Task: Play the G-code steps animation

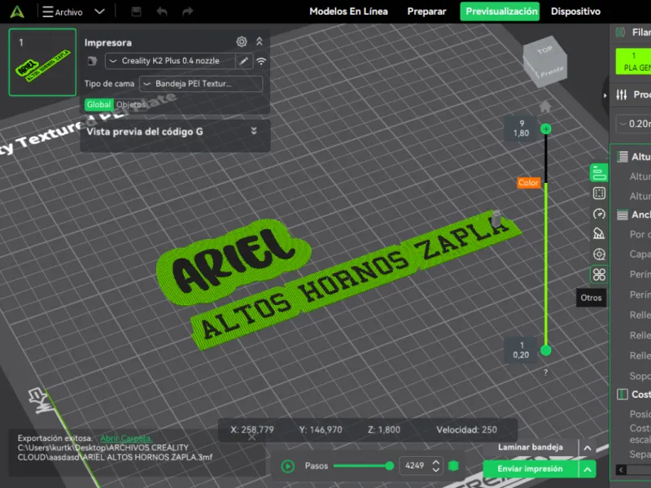Action: pyautogui.click(x=288, y=466)
